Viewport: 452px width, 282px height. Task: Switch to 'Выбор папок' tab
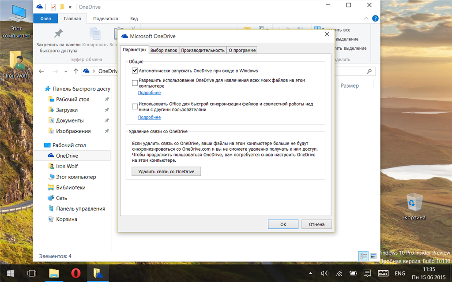coord(164,50)
